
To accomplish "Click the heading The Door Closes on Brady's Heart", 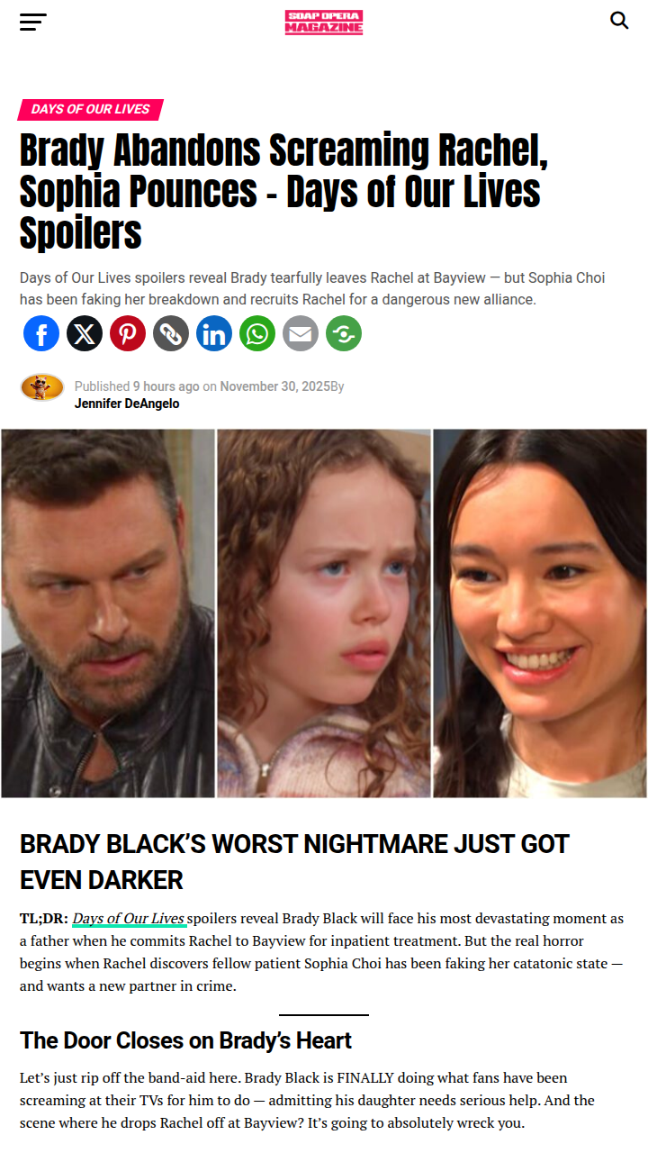I will (x=185, y=1040).
